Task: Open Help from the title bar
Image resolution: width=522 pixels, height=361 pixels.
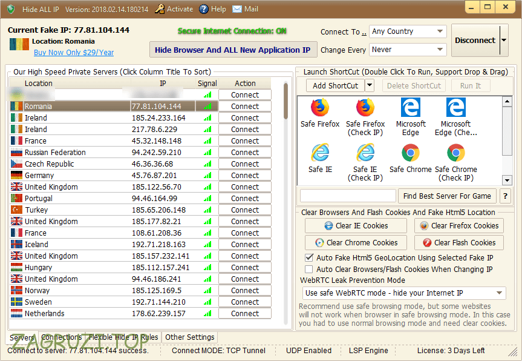Action: pyautogui.click(x=204, y=9)
